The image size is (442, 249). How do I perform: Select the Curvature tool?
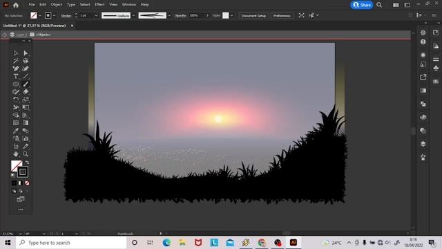coord(26,68)
